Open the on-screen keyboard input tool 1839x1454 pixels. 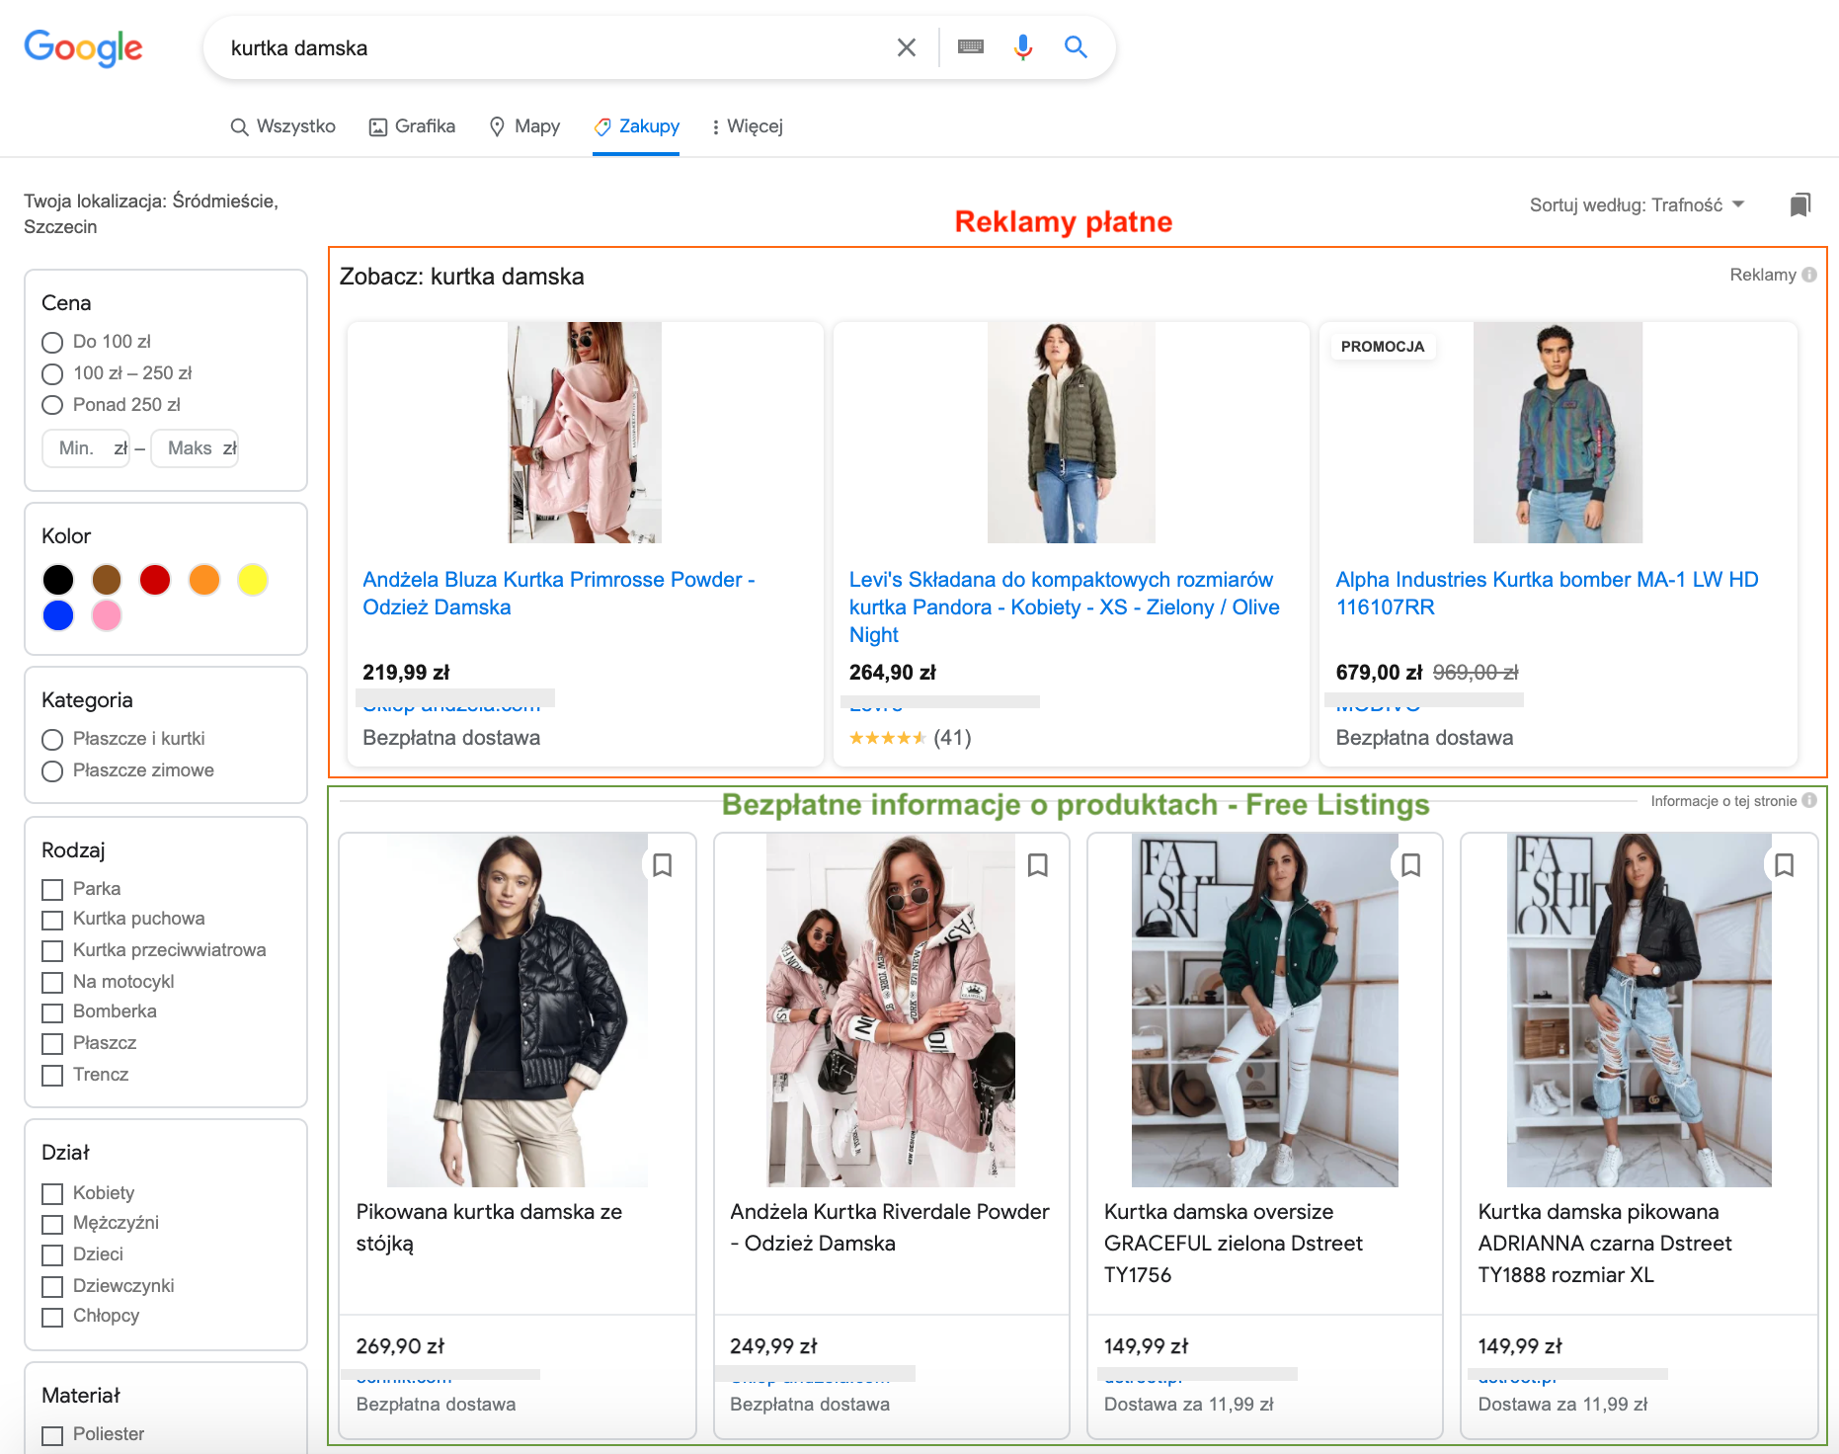970,47
